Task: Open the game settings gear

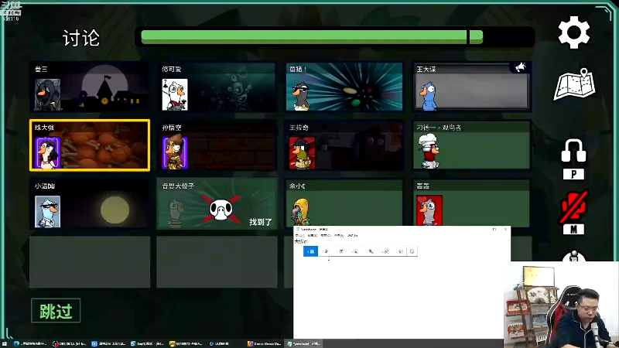Action: click(x=574, y=32)
